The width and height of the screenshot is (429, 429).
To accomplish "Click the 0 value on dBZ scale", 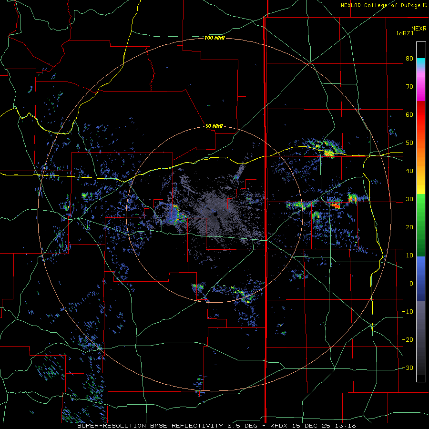I will 411,284.
